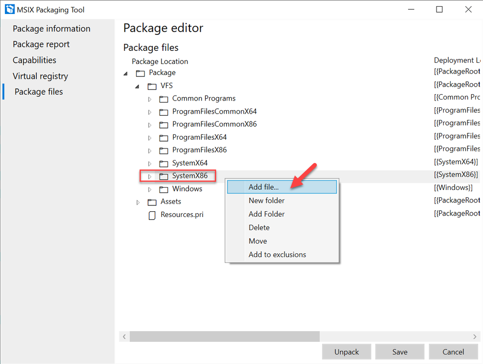483x364 pixels.
Task: Click the Assets folder icon
Action: coord(152,202)
